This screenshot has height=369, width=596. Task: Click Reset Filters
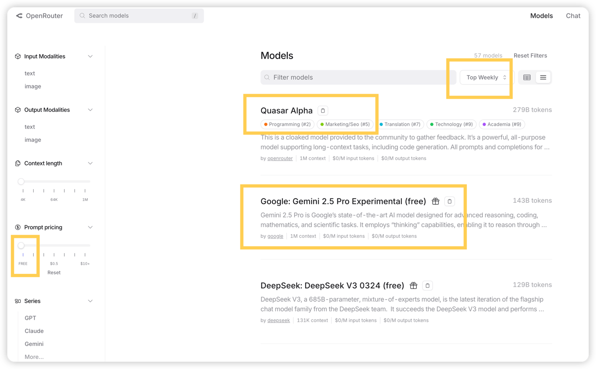(x=530, y=56)
